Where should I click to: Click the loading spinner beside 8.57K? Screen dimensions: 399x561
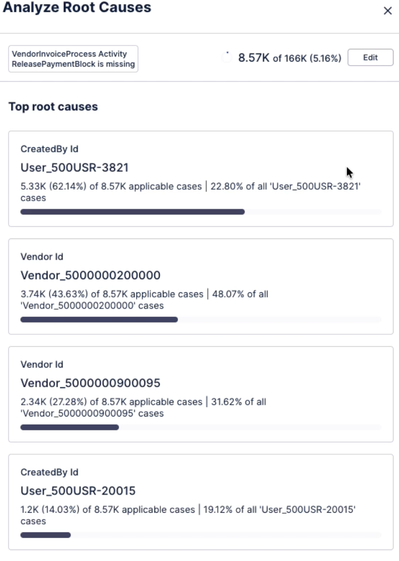(226, 57)
